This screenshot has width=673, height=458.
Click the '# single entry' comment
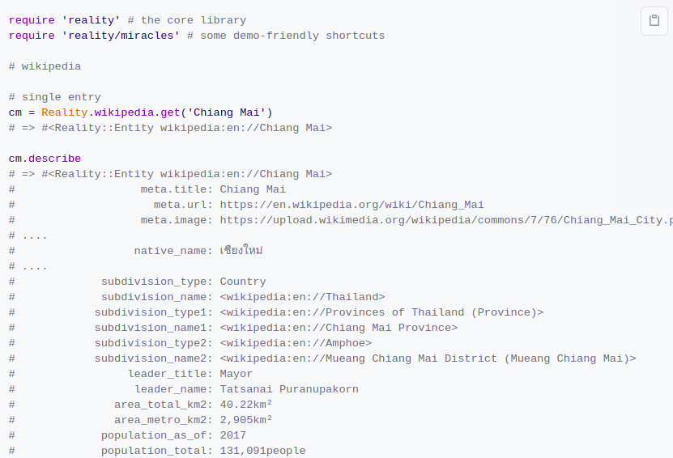pyautogui.click(x=55, y=97)
